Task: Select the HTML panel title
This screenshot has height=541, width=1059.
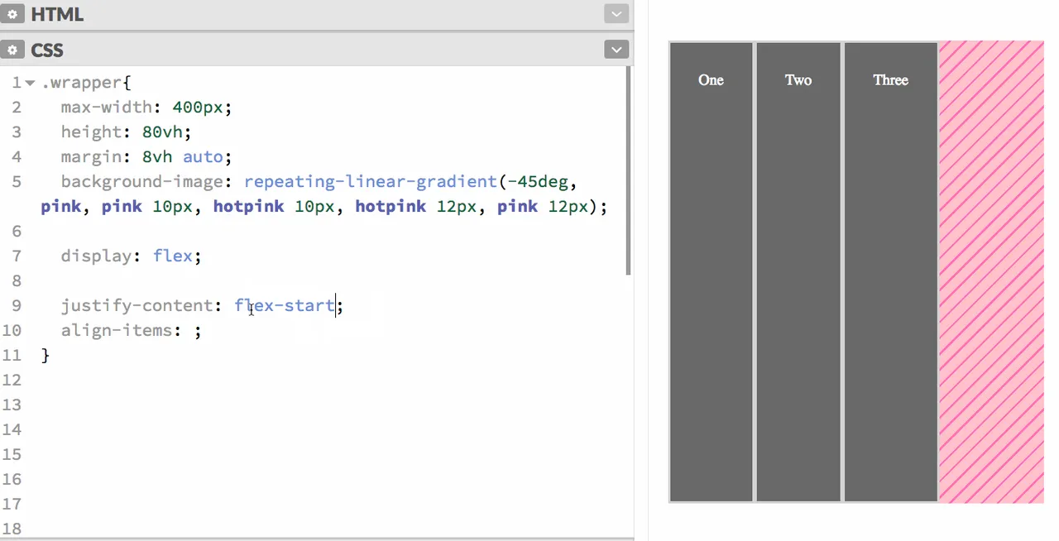Action: point(57,14)
